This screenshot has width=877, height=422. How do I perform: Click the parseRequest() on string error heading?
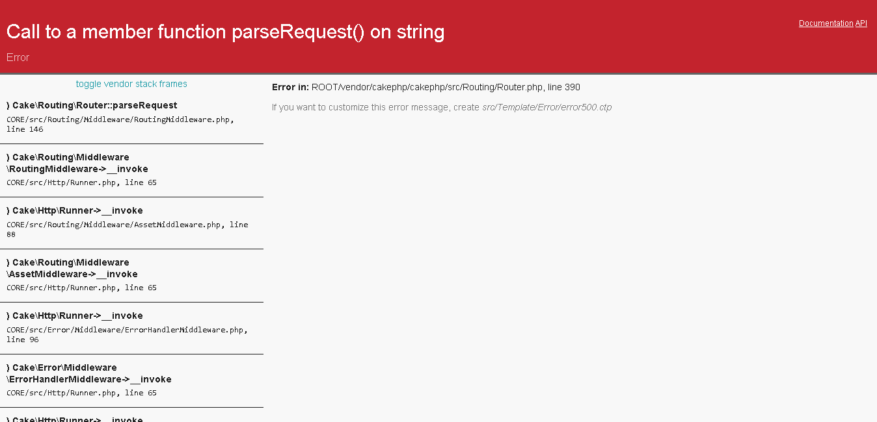click(x=225, y=32)
